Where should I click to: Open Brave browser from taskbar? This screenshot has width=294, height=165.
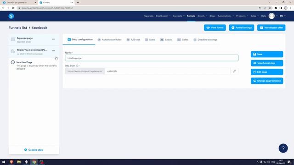pyautogui.click(x=11, y=162)
